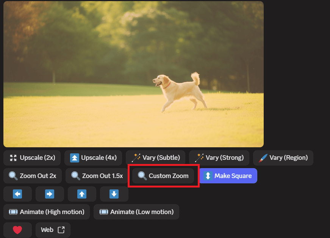This screenshot has height=238, width=330.
Task: Open Vary (Region) paintbrush editor
Action: point(283,158)
